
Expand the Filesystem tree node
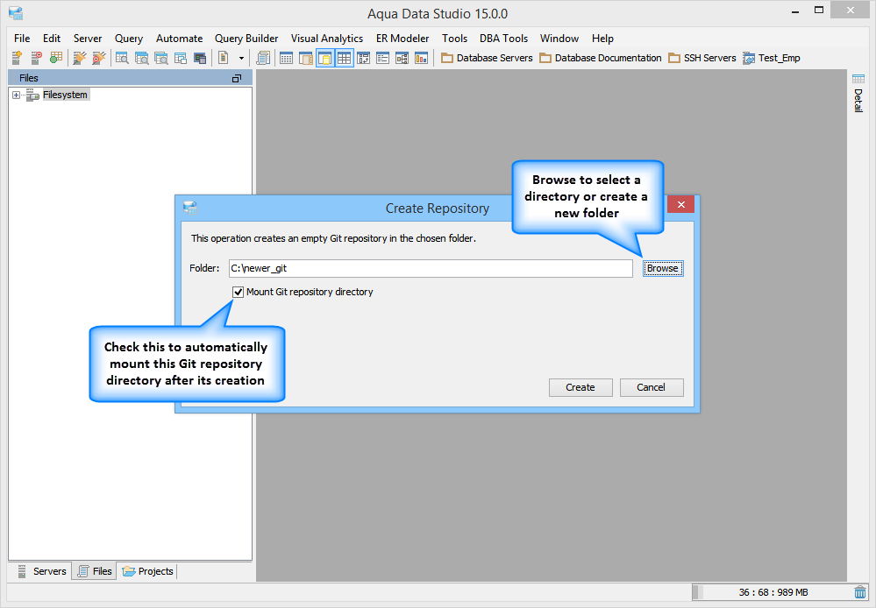pyautogui.click(x=16, y=95)
